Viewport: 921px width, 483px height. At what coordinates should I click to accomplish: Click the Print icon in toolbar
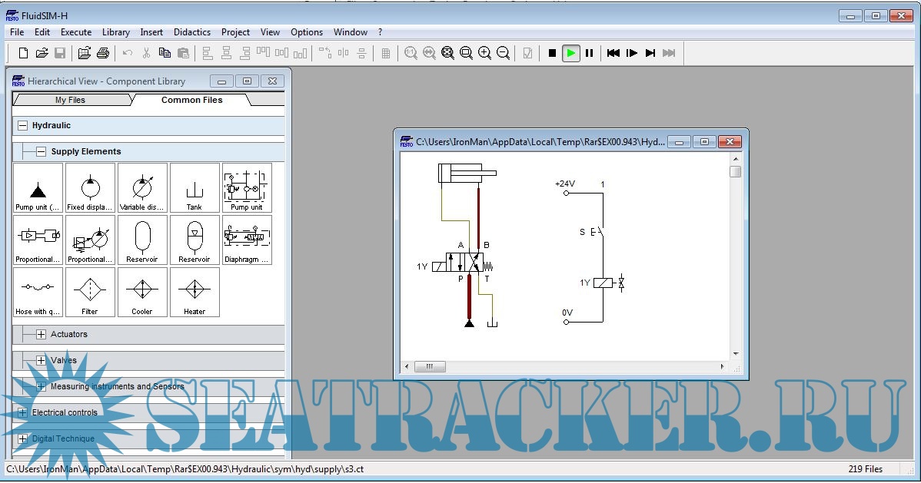point(103,53)
